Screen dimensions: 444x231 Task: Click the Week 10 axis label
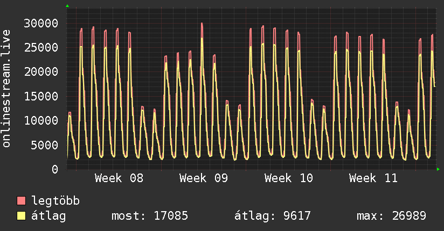[288, 178]
